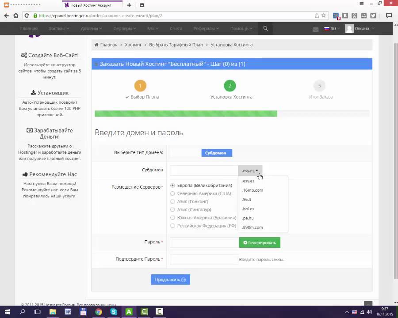Image resolution: width=398 pixels, height=318 pixels.
Task: Pick .96.lt from the suffix list
Action: [263, 200]
